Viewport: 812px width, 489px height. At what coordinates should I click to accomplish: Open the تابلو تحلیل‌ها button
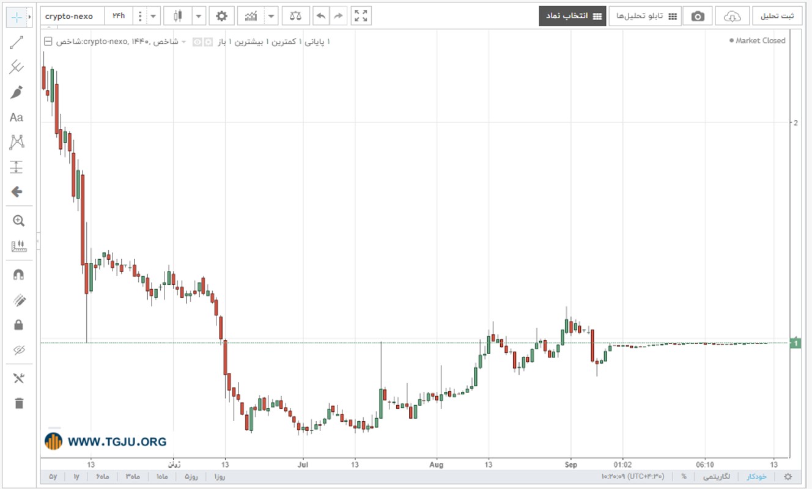(x=644, y=16)
